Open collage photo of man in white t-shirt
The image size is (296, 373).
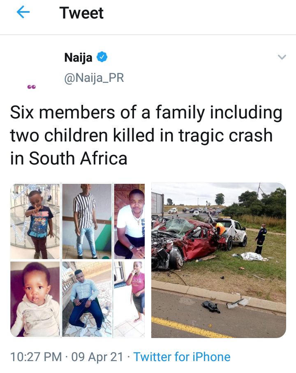point(129,221)
